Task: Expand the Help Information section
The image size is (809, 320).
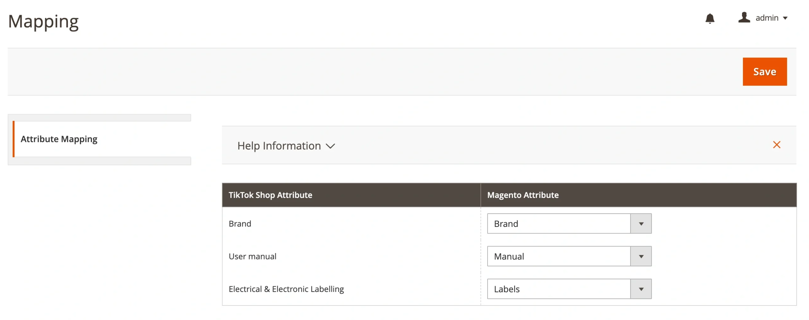Action: tap(279, 146)
